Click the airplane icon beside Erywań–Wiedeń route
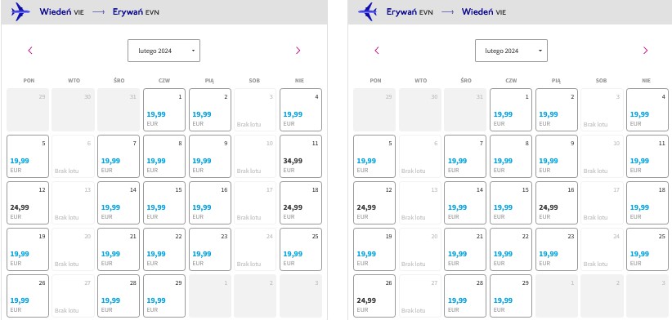Viewport: 672px width, 320px height. (367, 11)
